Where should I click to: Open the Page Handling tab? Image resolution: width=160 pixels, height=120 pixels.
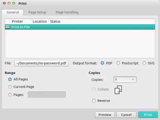click(x=67, y=12)
